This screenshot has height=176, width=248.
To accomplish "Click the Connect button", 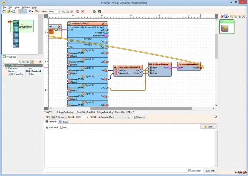I will [x=139, y=117].
